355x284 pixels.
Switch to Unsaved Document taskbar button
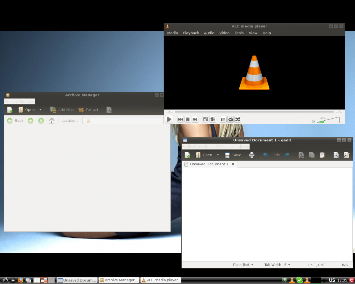(77, 280)
